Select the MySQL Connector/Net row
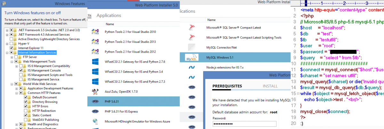This screenshot has height=129, width=384. pos(236,48)
